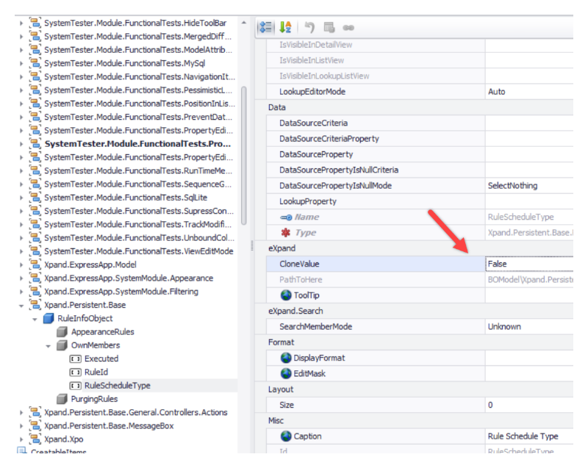Click the module icon of FunctionalTests.MySql
Image resolution: width=588 pixels, height=468 pixels.
point(35,63)
